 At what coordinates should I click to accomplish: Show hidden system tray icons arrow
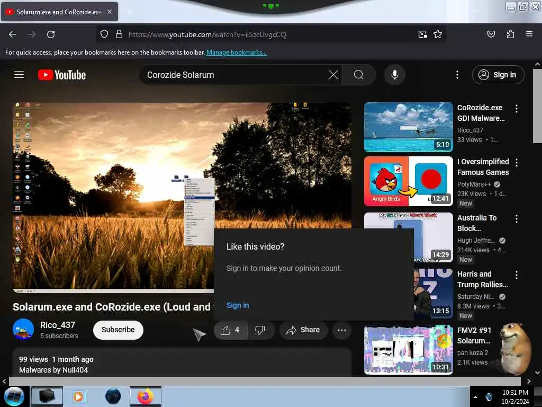click(x=476, y=397)
